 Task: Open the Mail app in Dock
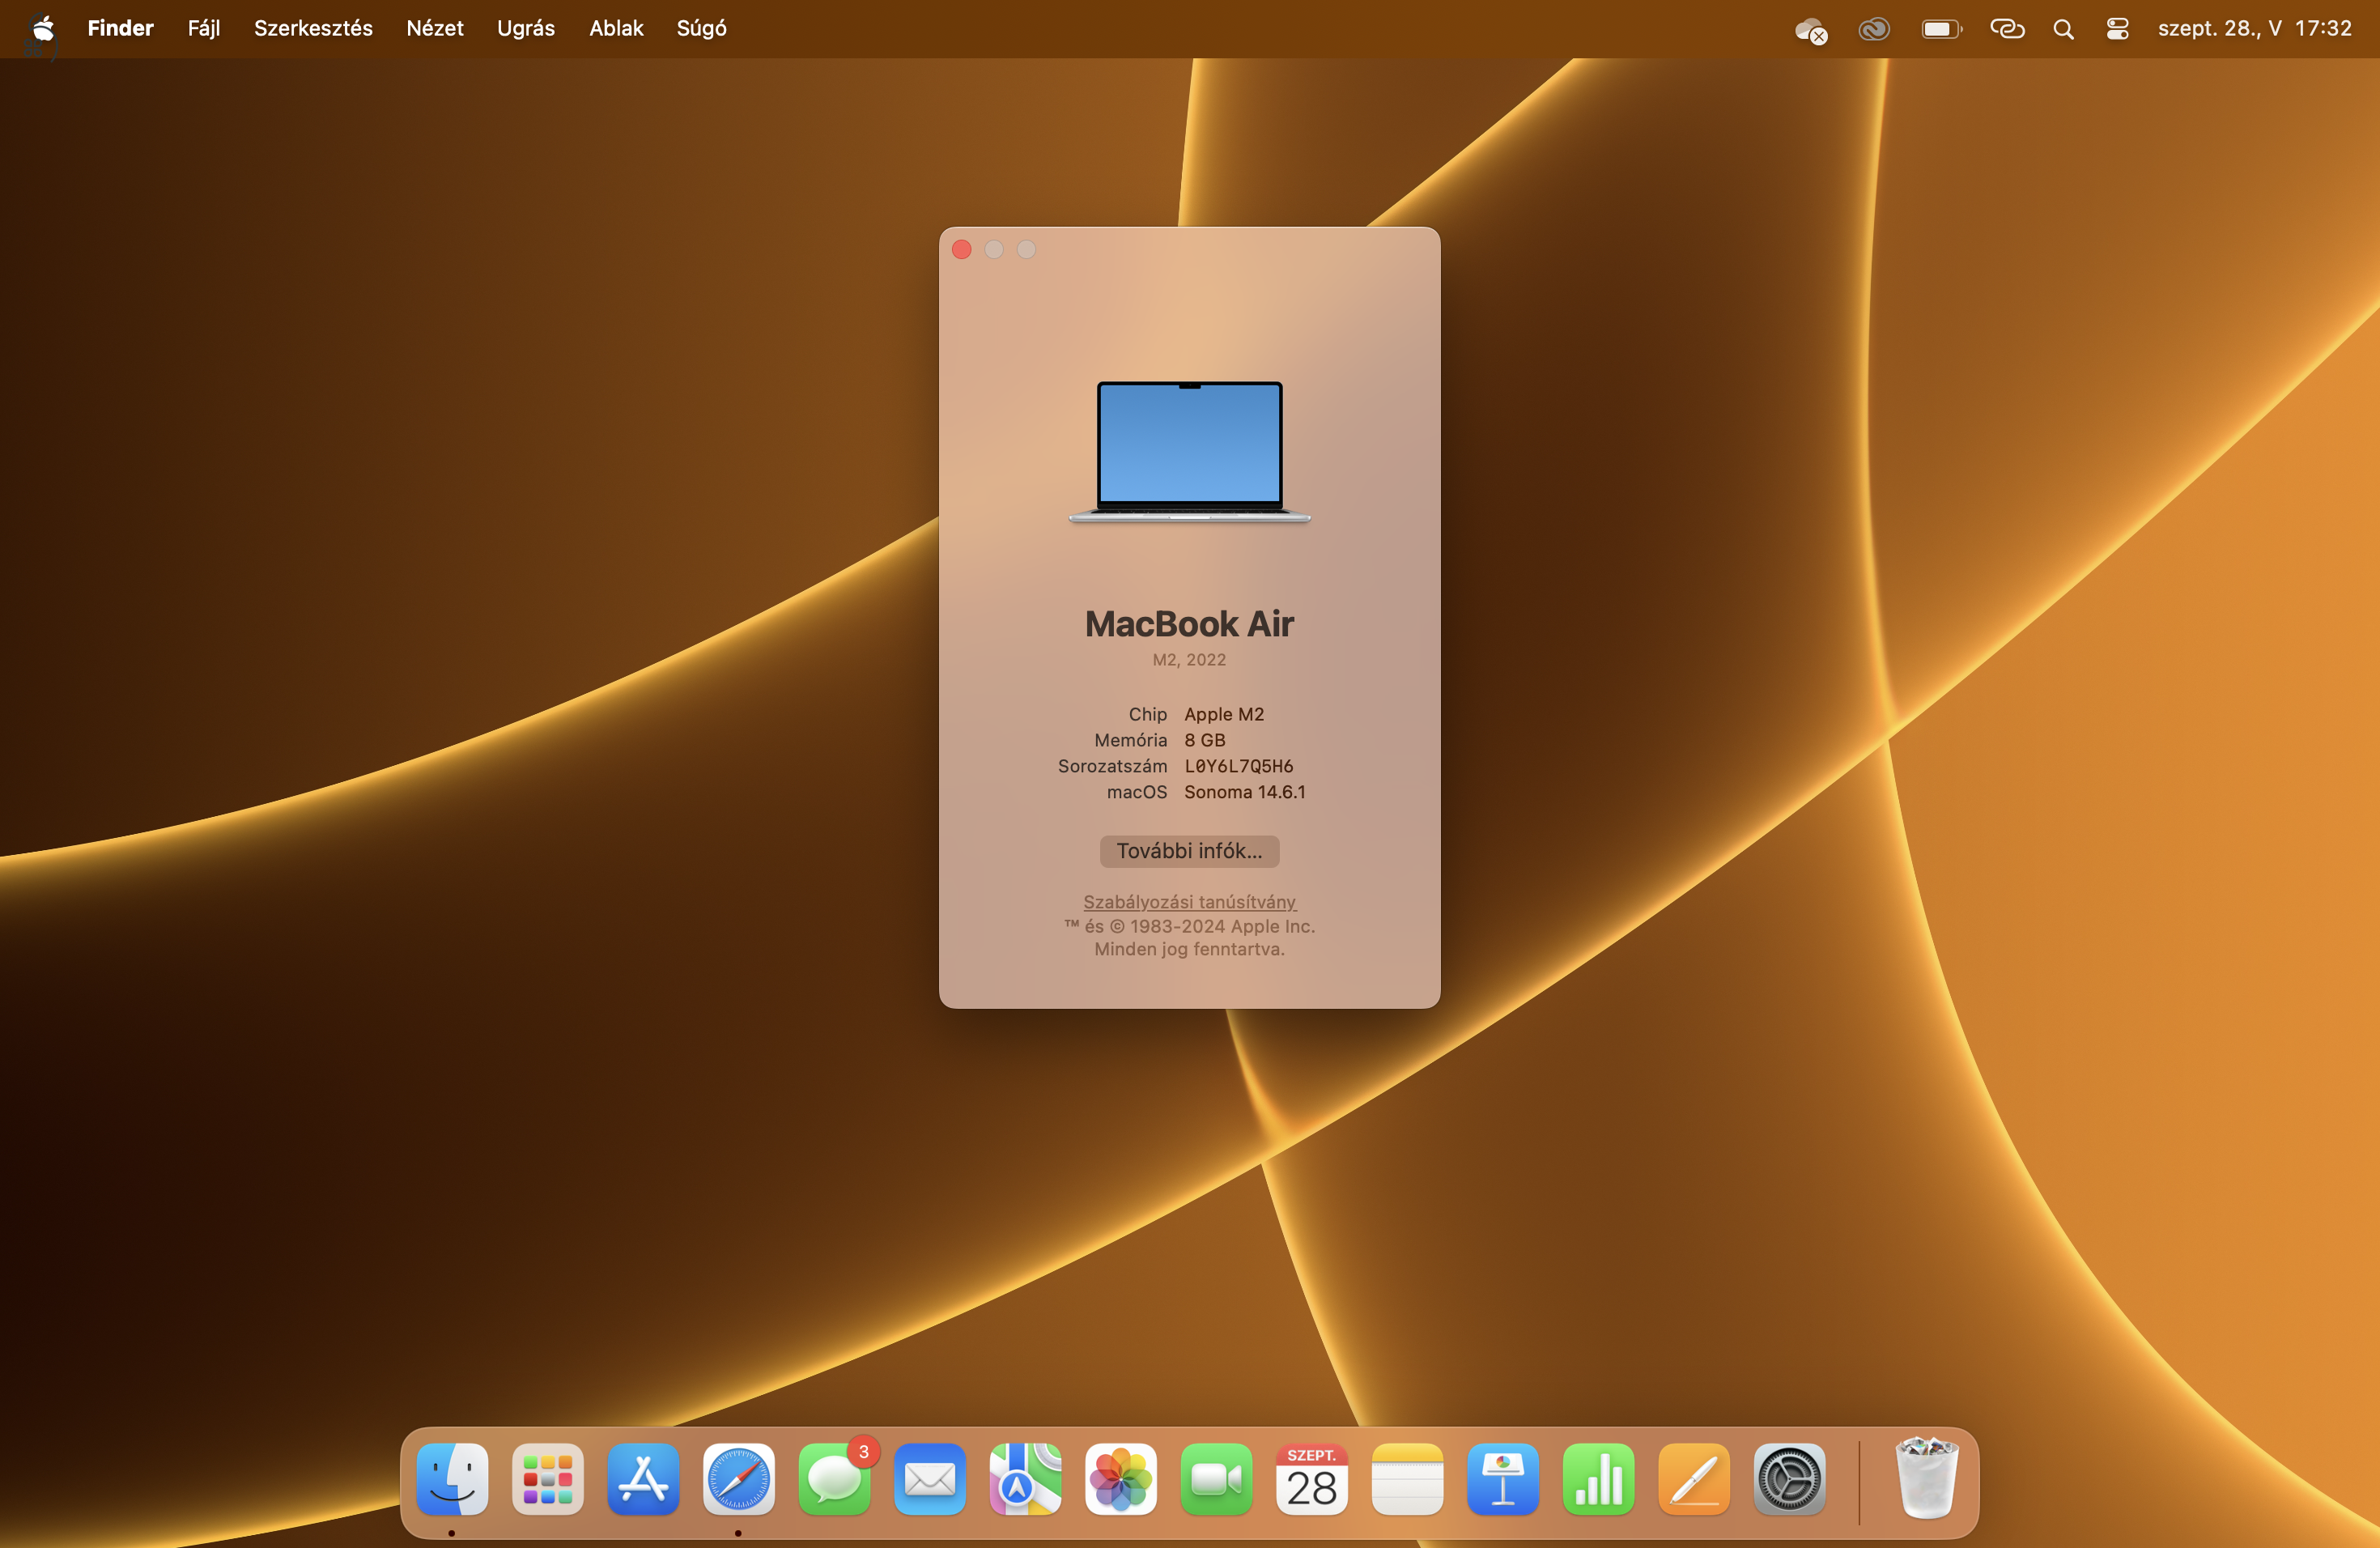point(930,1479)
